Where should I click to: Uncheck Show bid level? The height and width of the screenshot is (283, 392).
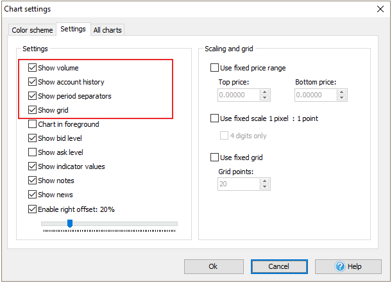pos(33,138)
